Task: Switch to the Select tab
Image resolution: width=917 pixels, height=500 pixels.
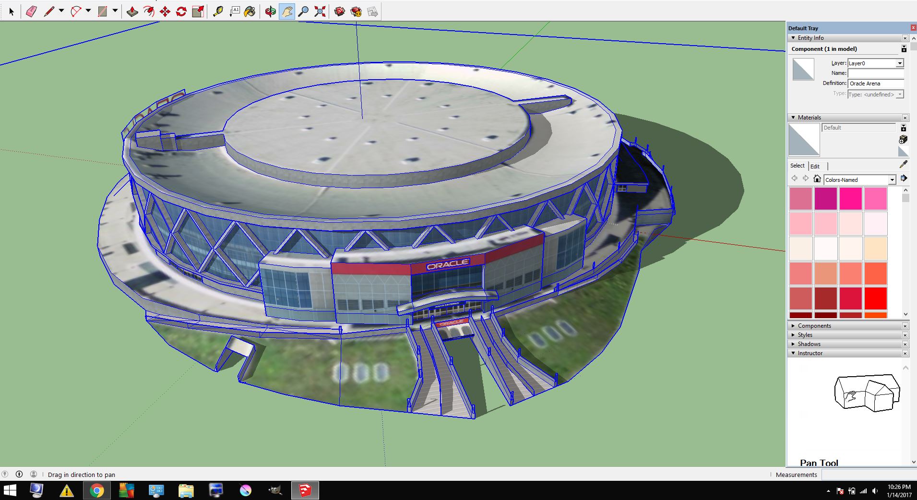Action: 798,166
